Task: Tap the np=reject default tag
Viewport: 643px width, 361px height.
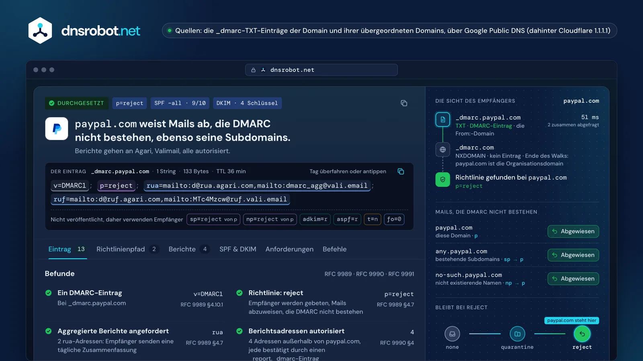Action: point(270,219)
